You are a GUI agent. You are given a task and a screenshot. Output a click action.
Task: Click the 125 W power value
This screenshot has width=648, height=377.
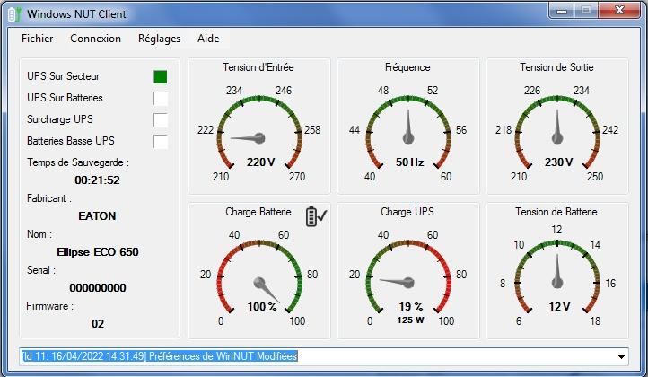pos(410,320)
